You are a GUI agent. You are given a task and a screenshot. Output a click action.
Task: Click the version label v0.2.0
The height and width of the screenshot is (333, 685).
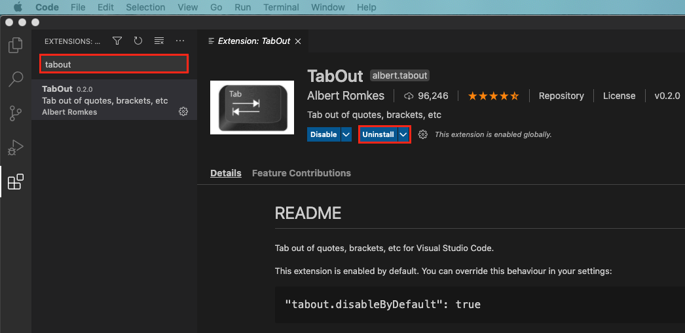point(667,96)
